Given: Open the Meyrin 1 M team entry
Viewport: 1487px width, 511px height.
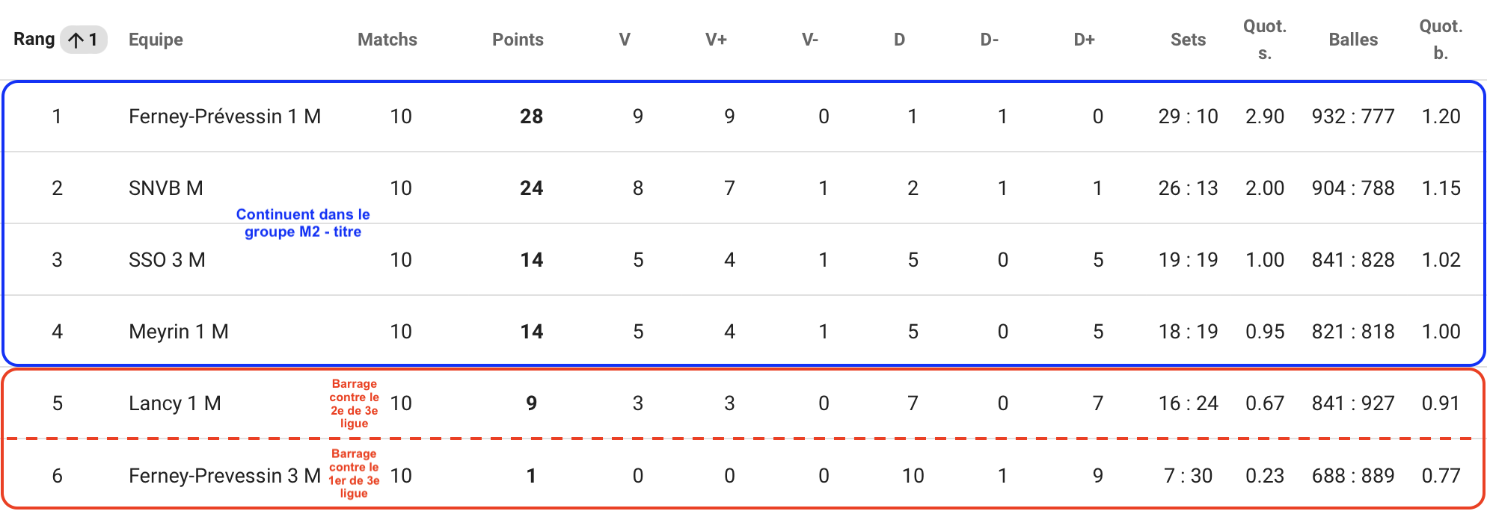Looking at the screenshot, I should pyautogui.click(x=179, y=332).
